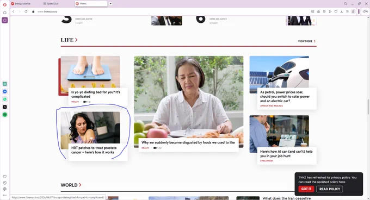Expand WORLD via red chevron
This screenshot has width=370, height=200.
coord(80,185)
